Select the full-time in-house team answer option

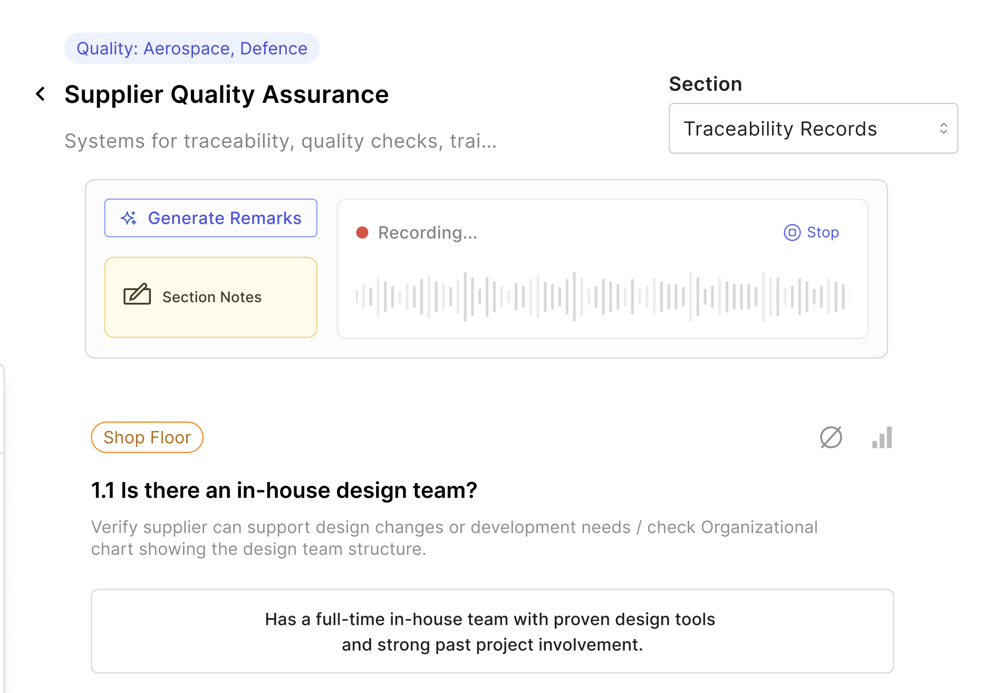click(492, 631)
